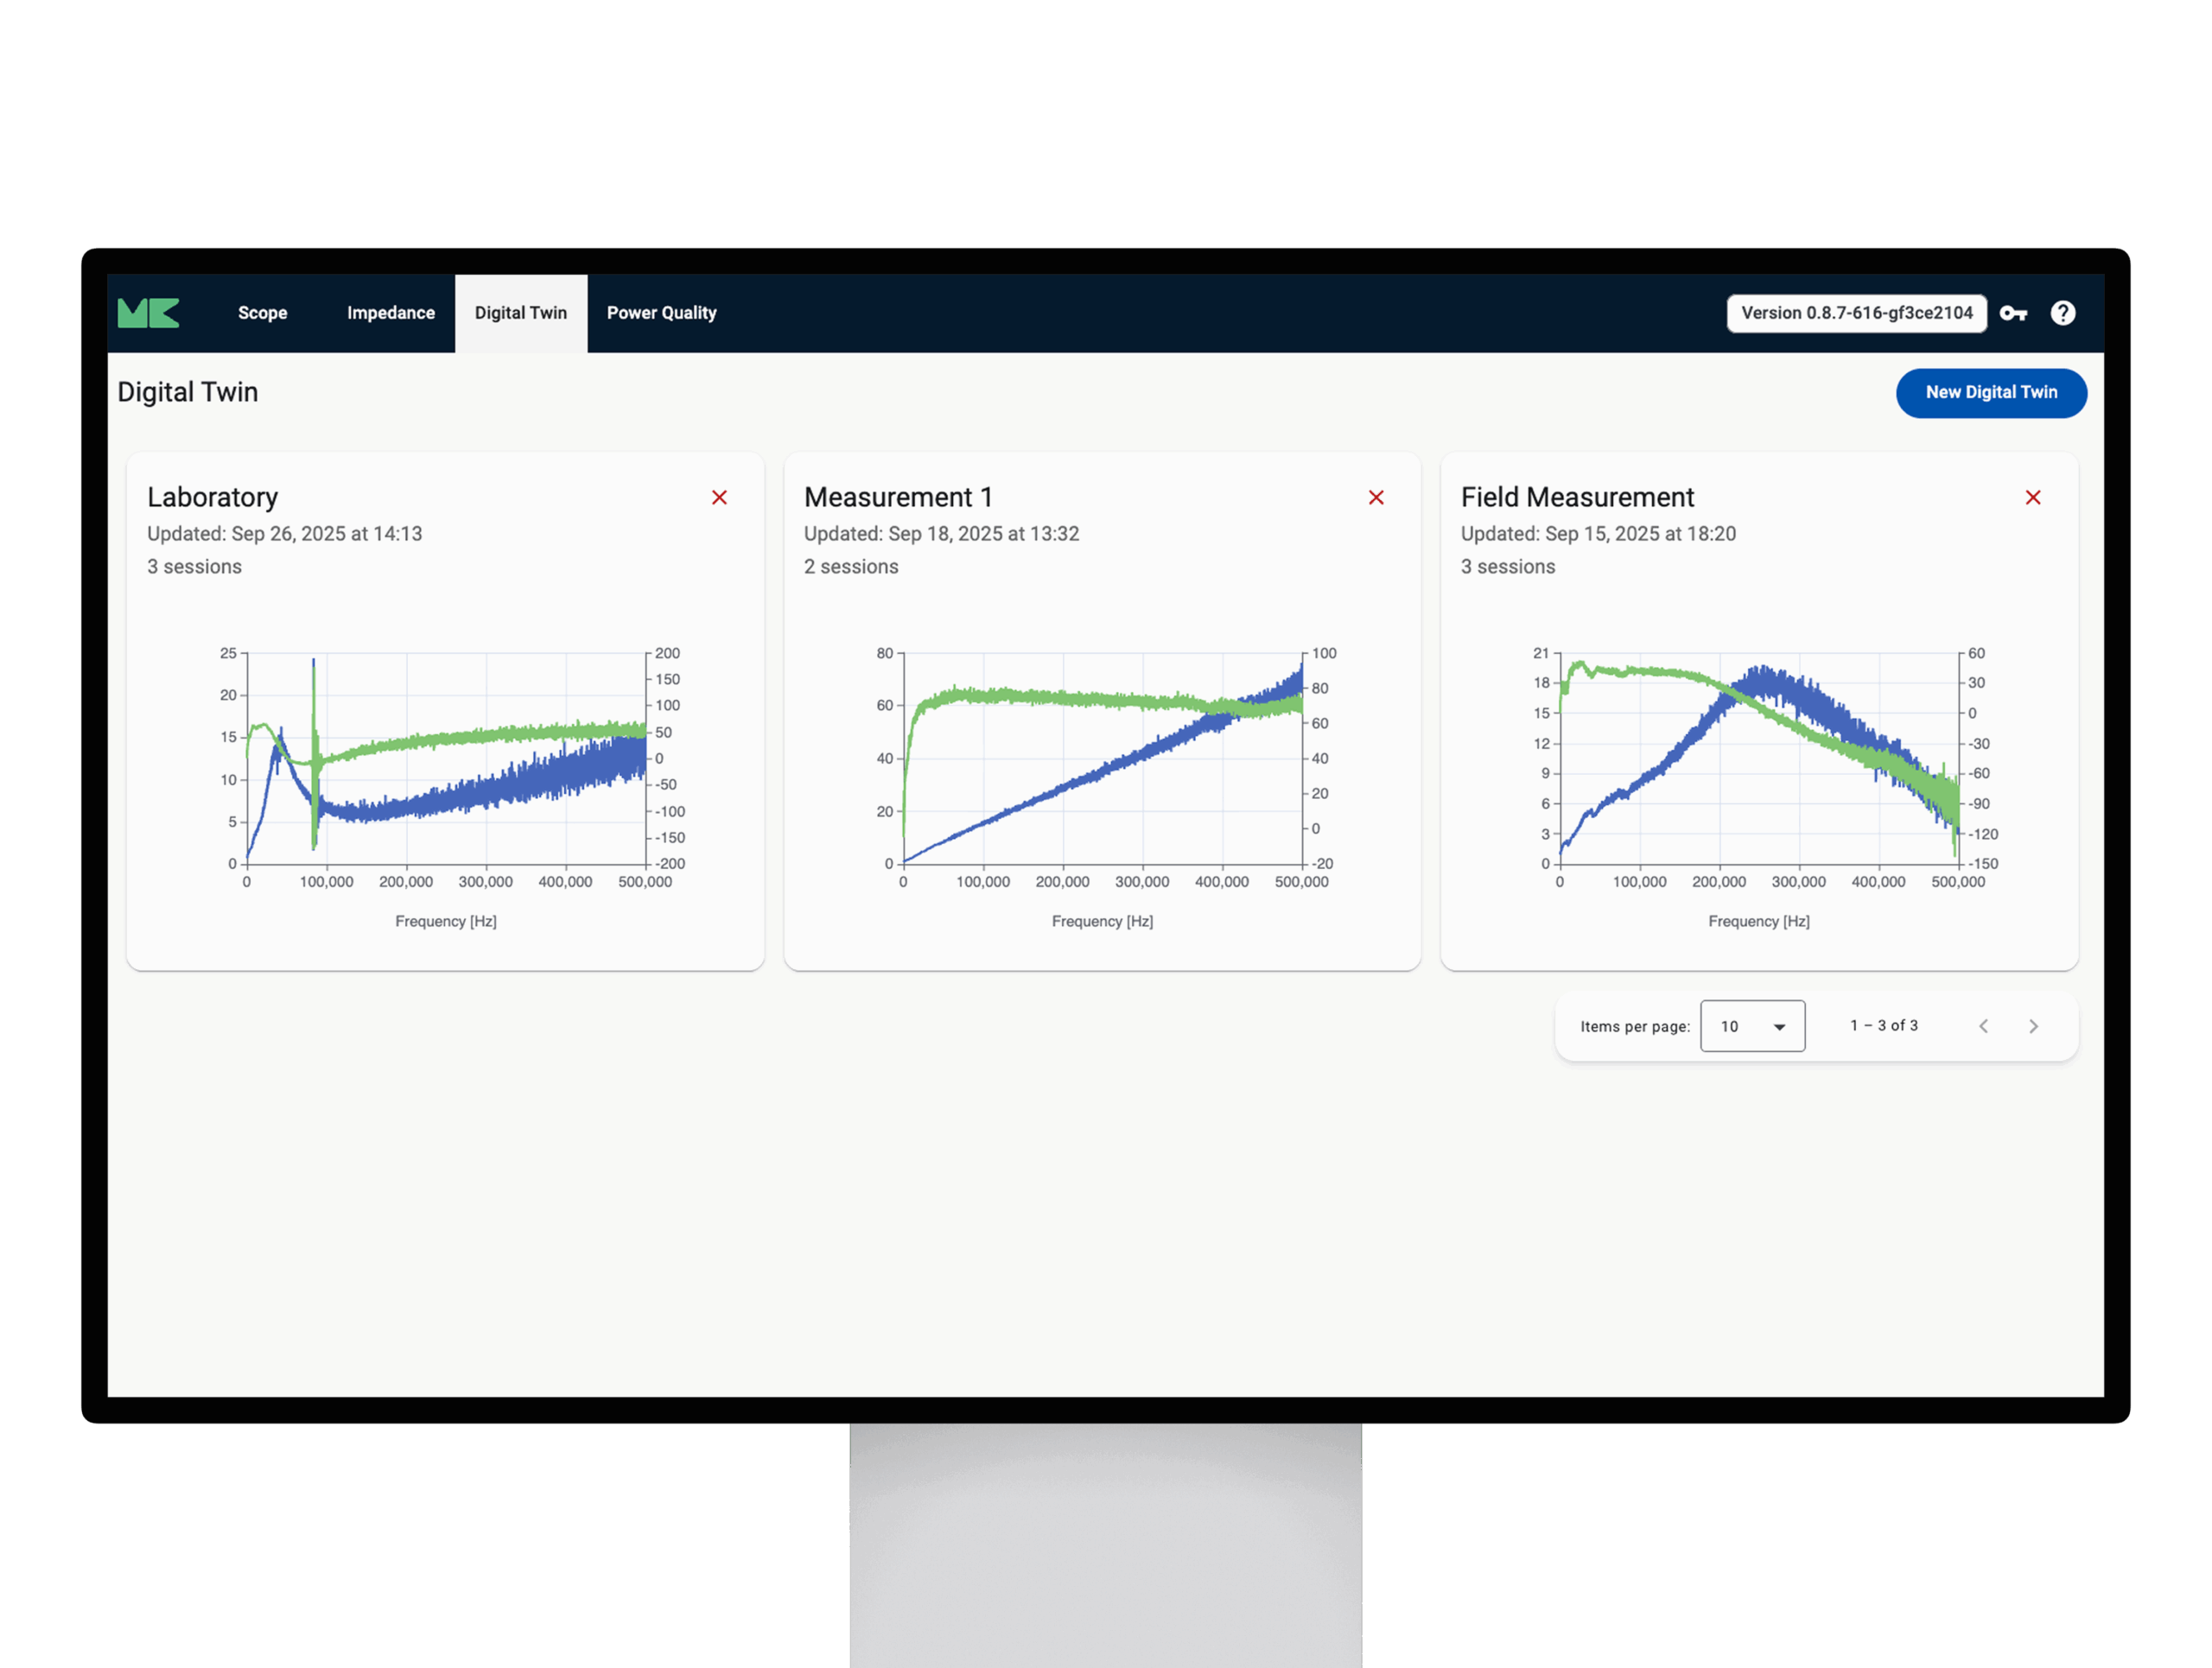Go to the next page arrow
This screenshot has width=2212, height=1668.
click(x=2033, y=1026)
